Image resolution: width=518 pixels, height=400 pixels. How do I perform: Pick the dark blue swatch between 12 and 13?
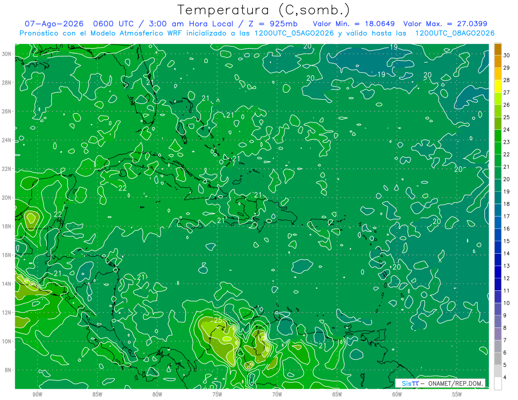click(x=498, y=272)
